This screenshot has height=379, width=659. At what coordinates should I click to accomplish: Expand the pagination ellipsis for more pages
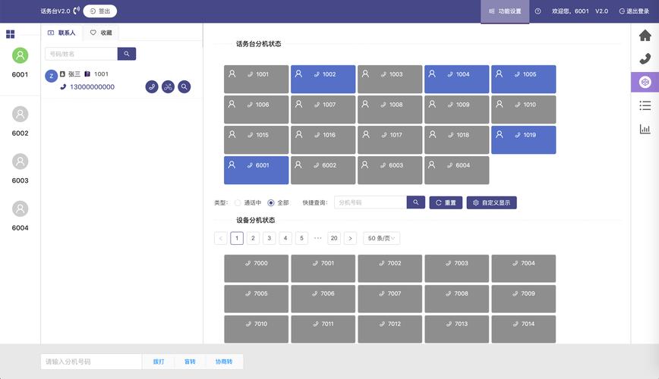pos(317,239)
